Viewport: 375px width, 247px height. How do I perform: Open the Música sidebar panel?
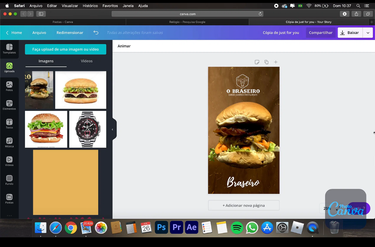click(x=9, y=143)
